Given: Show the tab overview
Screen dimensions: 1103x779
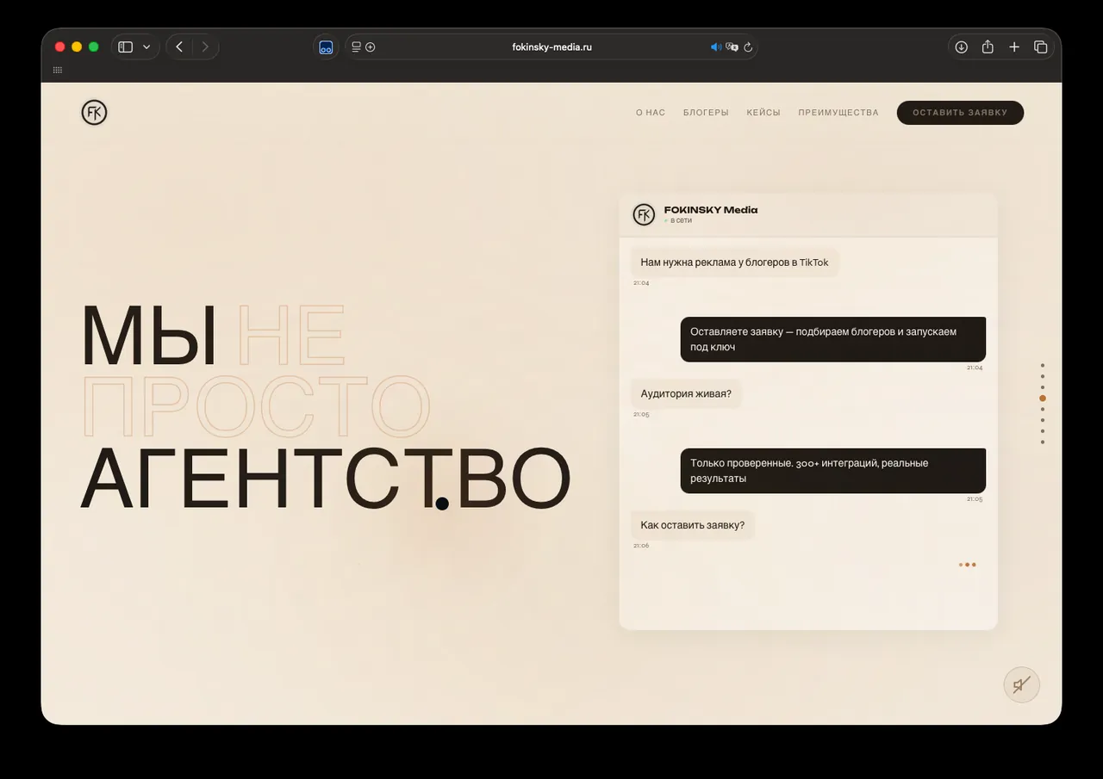Looking at the screenshot, I should [x=1040, y=47].
